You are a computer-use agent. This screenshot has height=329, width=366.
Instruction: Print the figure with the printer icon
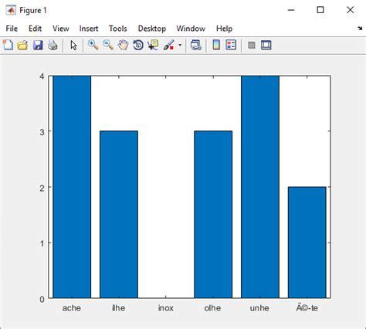click(x=53, y=46)
